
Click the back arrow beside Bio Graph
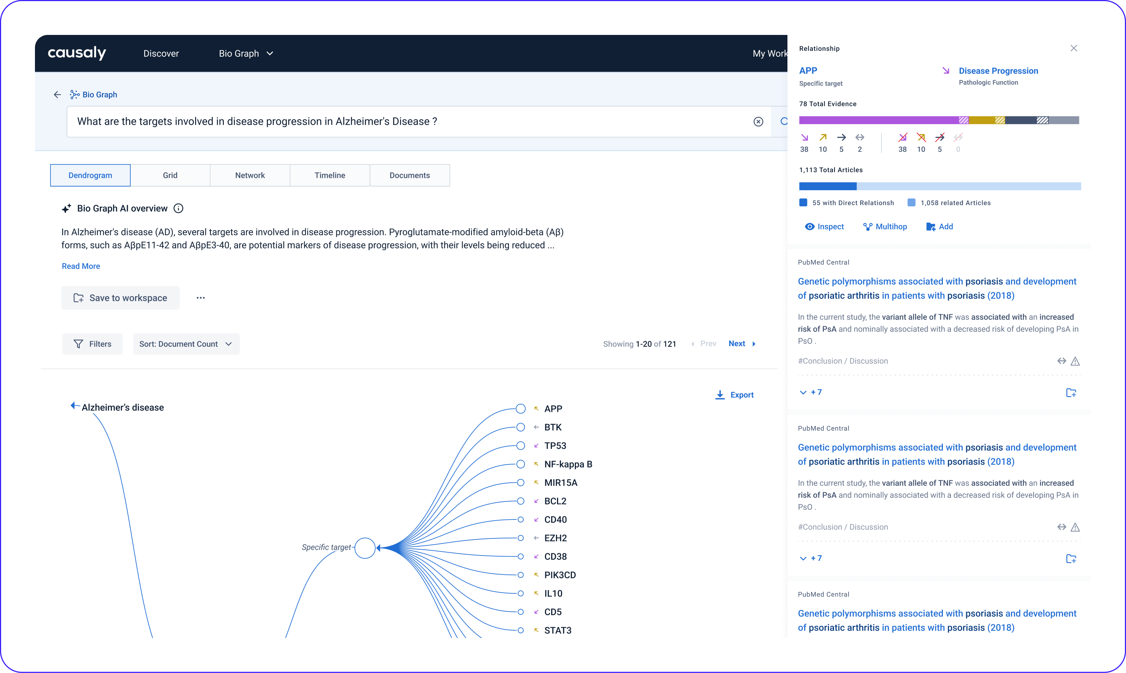[57, 94]
